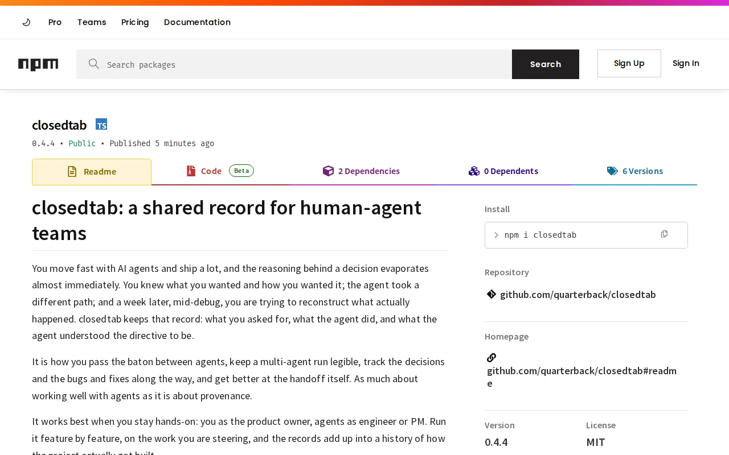Click the Sign Up button
Viewport: 729px width, 455px height.
tap(629, 63)
